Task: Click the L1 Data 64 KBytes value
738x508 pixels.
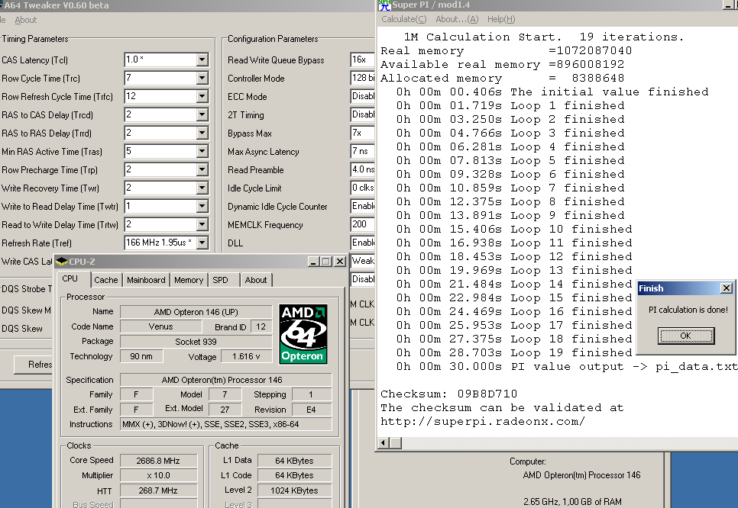Action: (x=294, y=461)
